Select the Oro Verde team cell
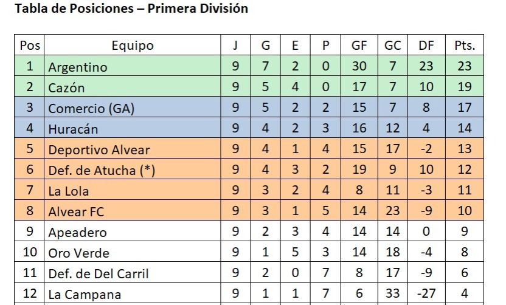 tap(133, 252)
